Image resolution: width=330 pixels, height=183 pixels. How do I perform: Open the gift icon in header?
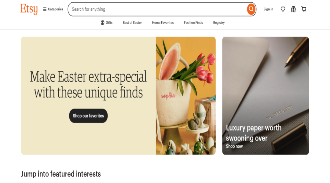coord(293,9)
